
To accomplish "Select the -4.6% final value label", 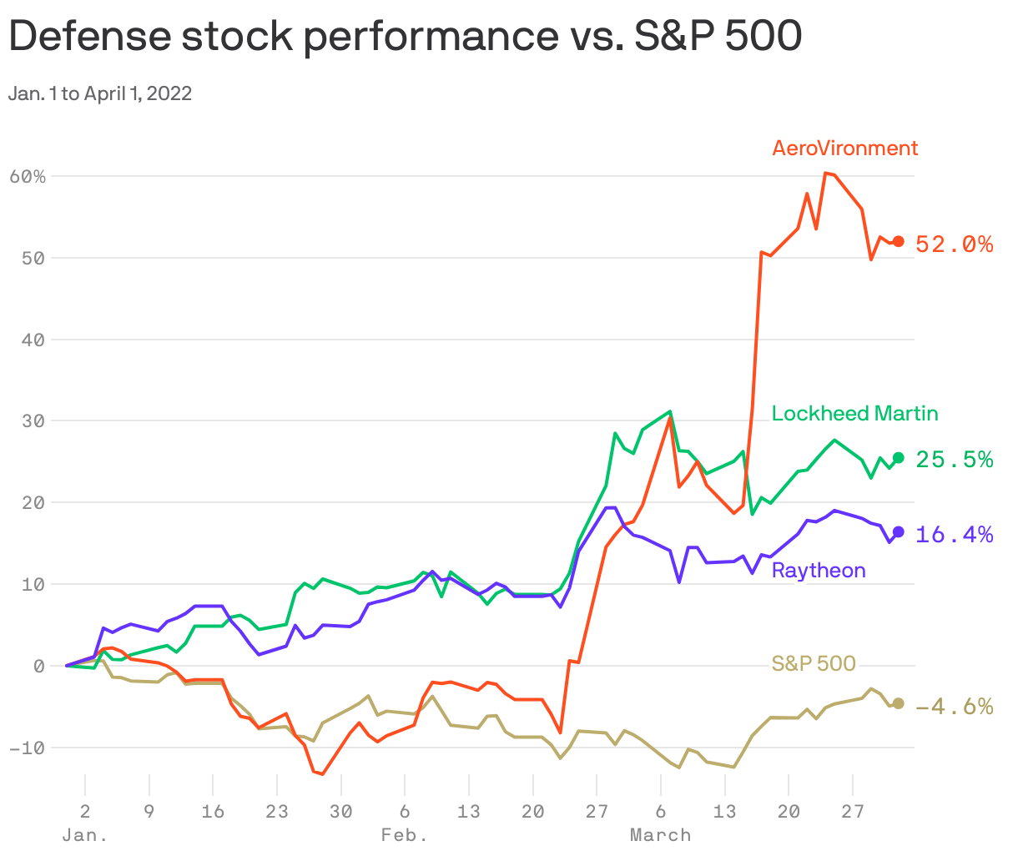I will click(954, 707).
